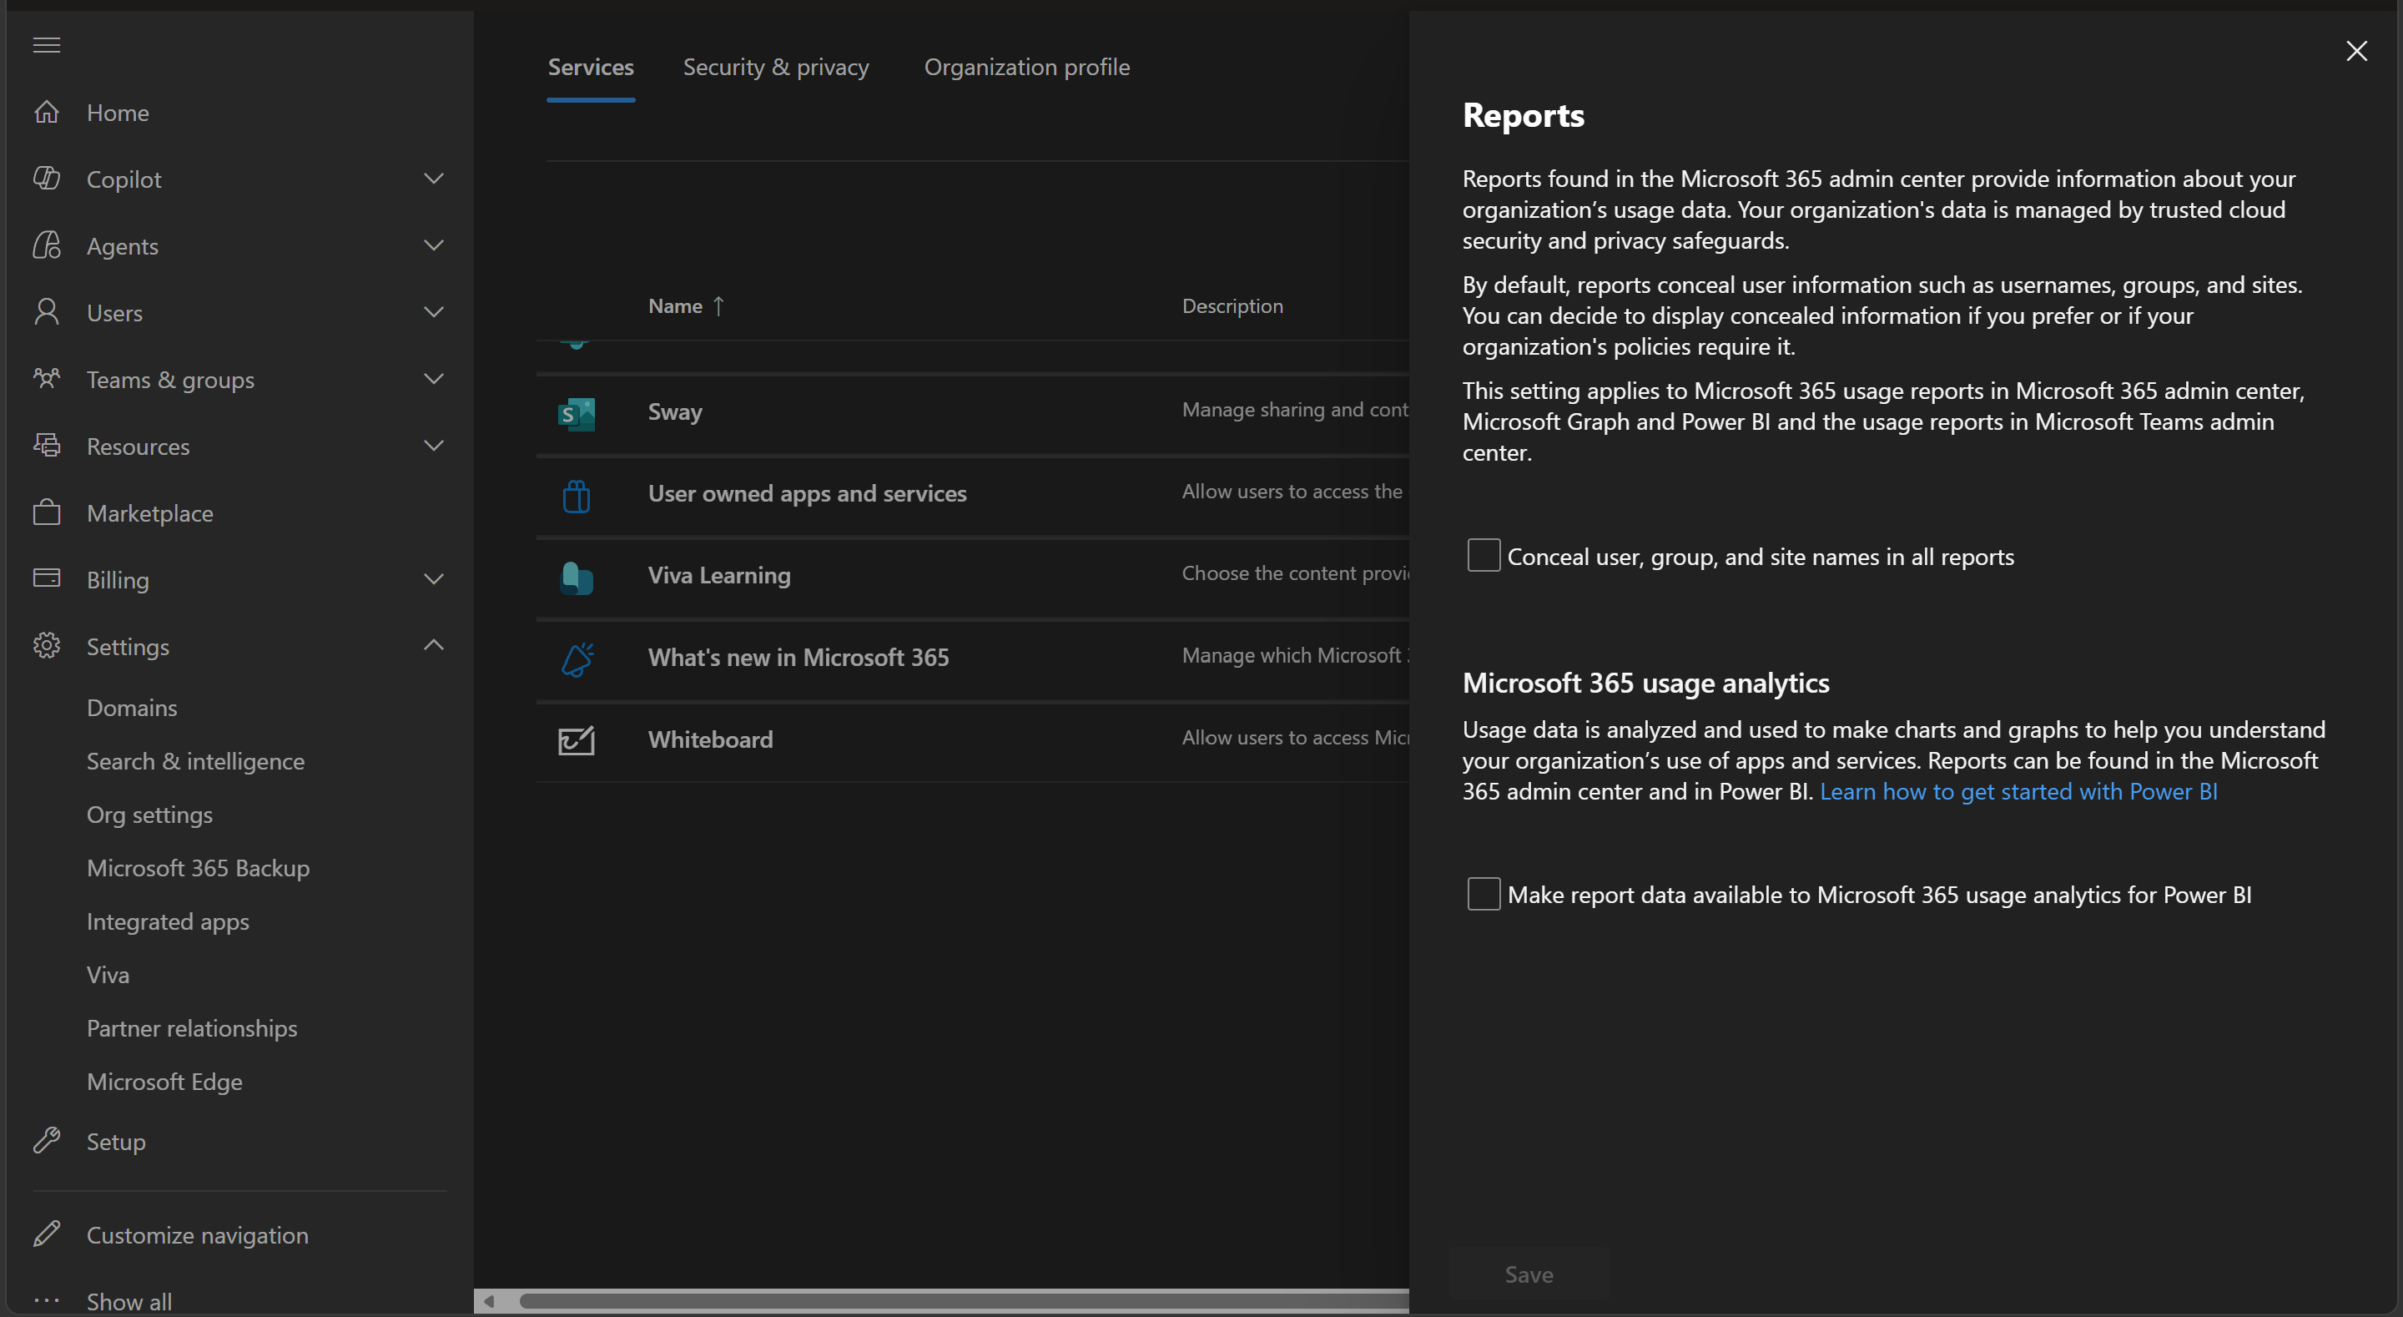Close the Reports panel with X
Screen dimensions: 2403x1317
coord(2356,52)
